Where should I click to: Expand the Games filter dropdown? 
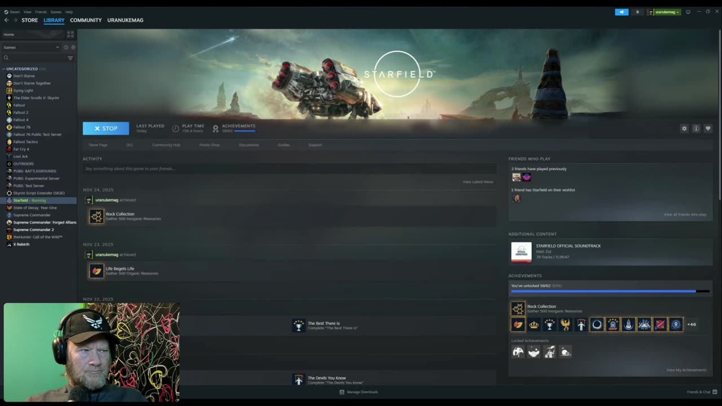point(32,47)
